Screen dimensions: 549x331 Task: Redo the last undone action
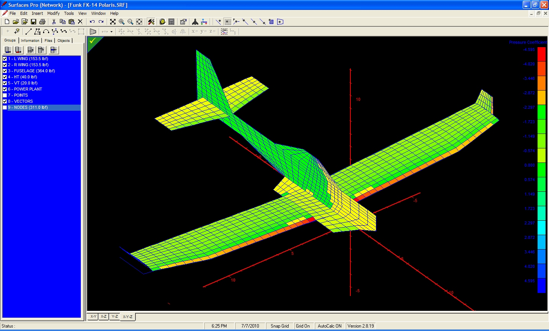(101, 22)
